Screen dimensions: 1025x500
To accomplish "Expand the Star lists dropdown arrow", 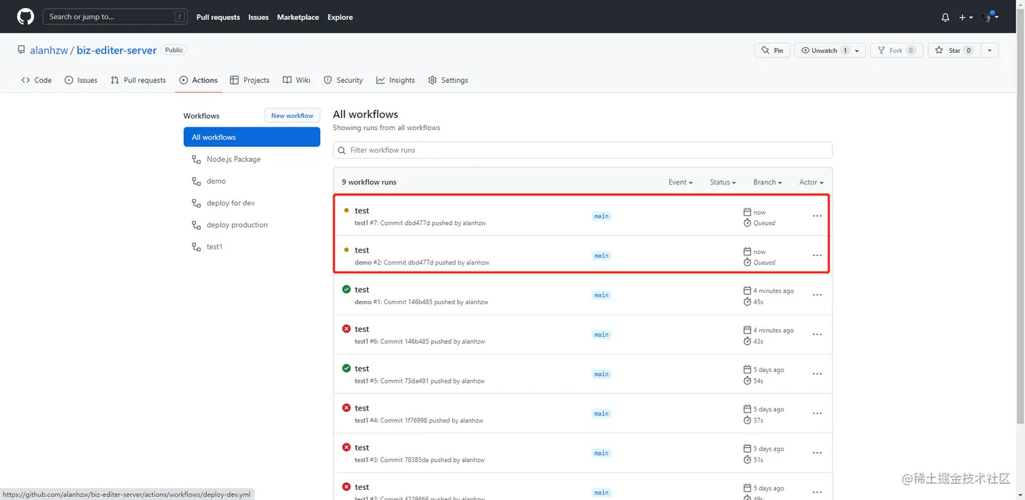I will pos(990,50).
